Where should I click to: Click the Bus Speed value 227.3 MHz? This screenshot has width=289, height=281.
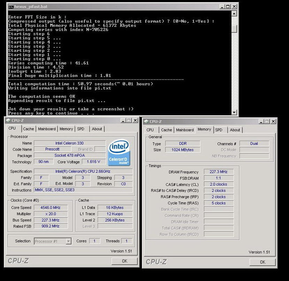click(51, 220)
